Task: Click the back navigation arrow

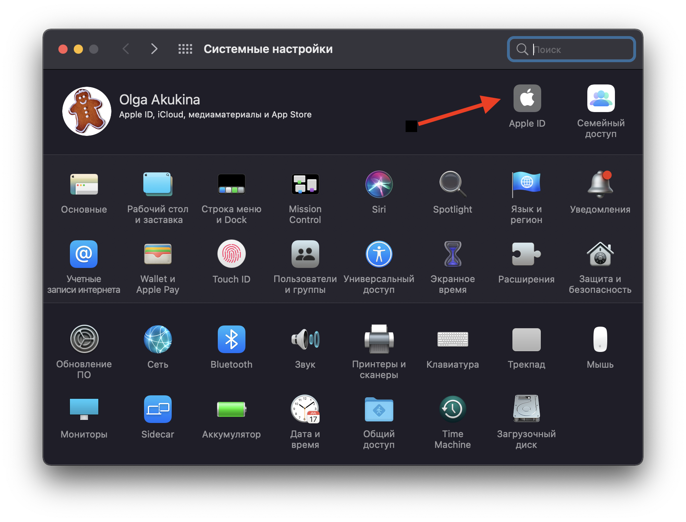Action: 126,49
